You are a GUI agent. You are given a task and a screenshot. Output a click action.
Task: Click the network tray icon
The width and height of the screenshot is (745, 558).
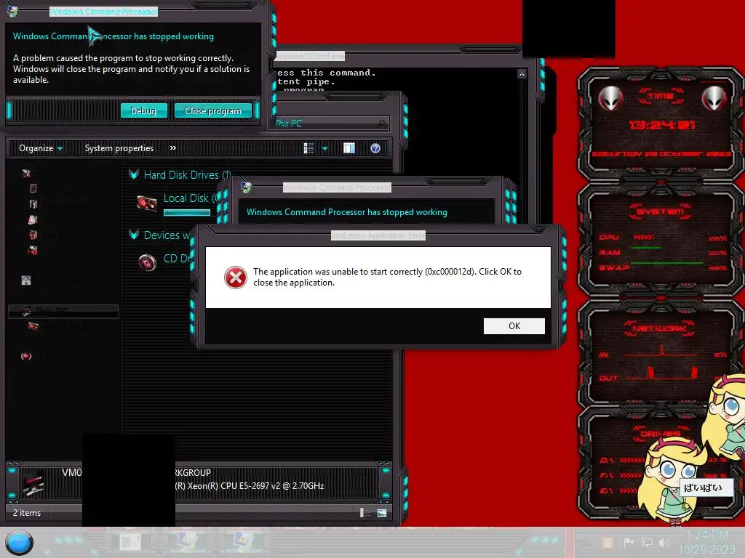click(x=647, y=542)
